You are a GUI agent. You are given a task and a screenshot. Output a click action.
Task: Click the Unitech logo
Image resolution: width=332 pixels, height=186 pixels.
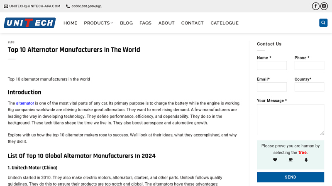pyautogui.click(x=30, y=23)
